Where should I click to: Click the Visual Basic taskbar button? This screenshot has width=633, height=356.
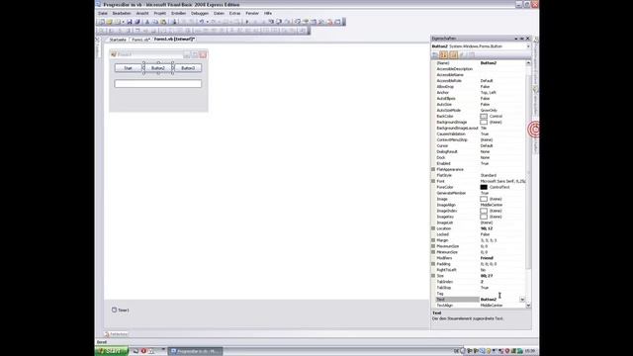(196, 351)
